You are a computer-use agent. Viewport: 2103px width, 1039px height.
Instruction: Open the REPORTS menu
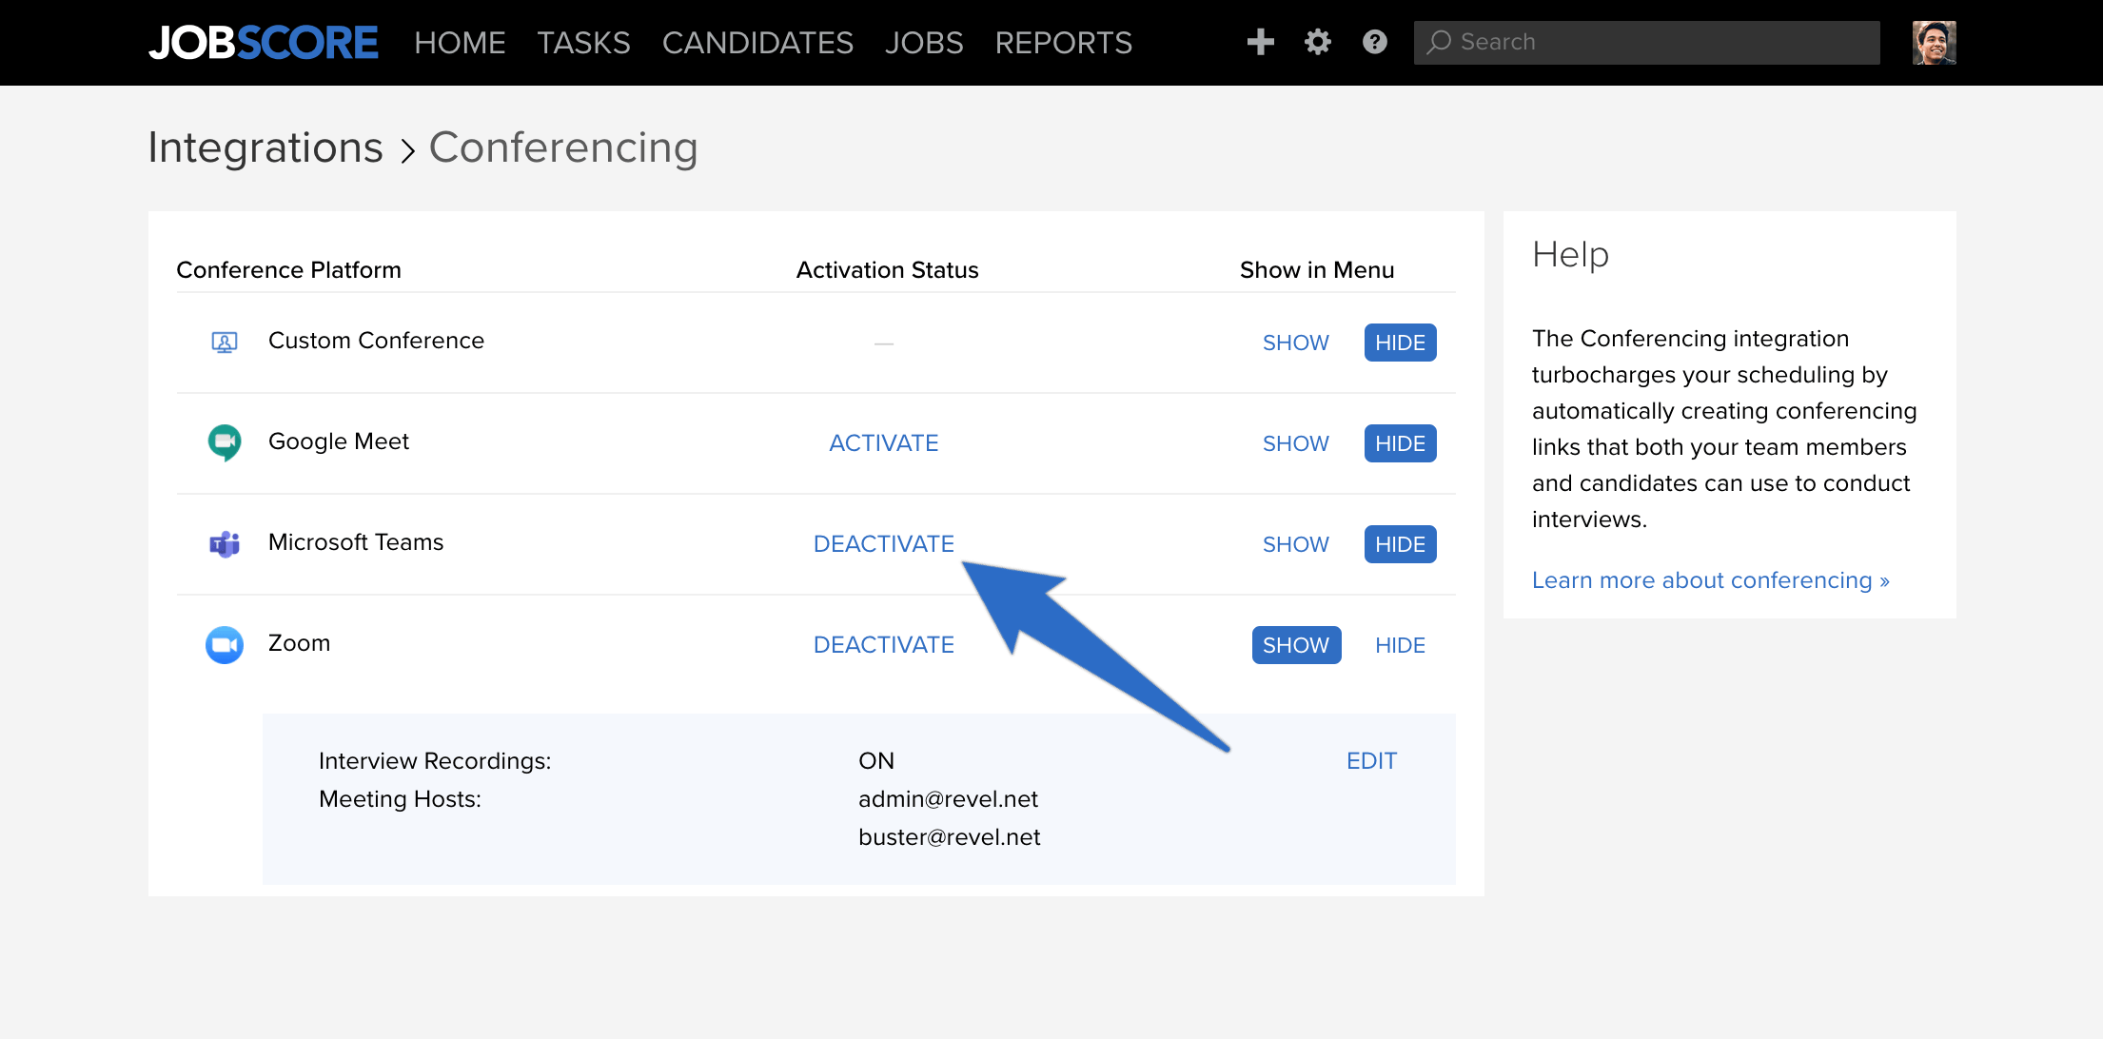(1064, 43)
